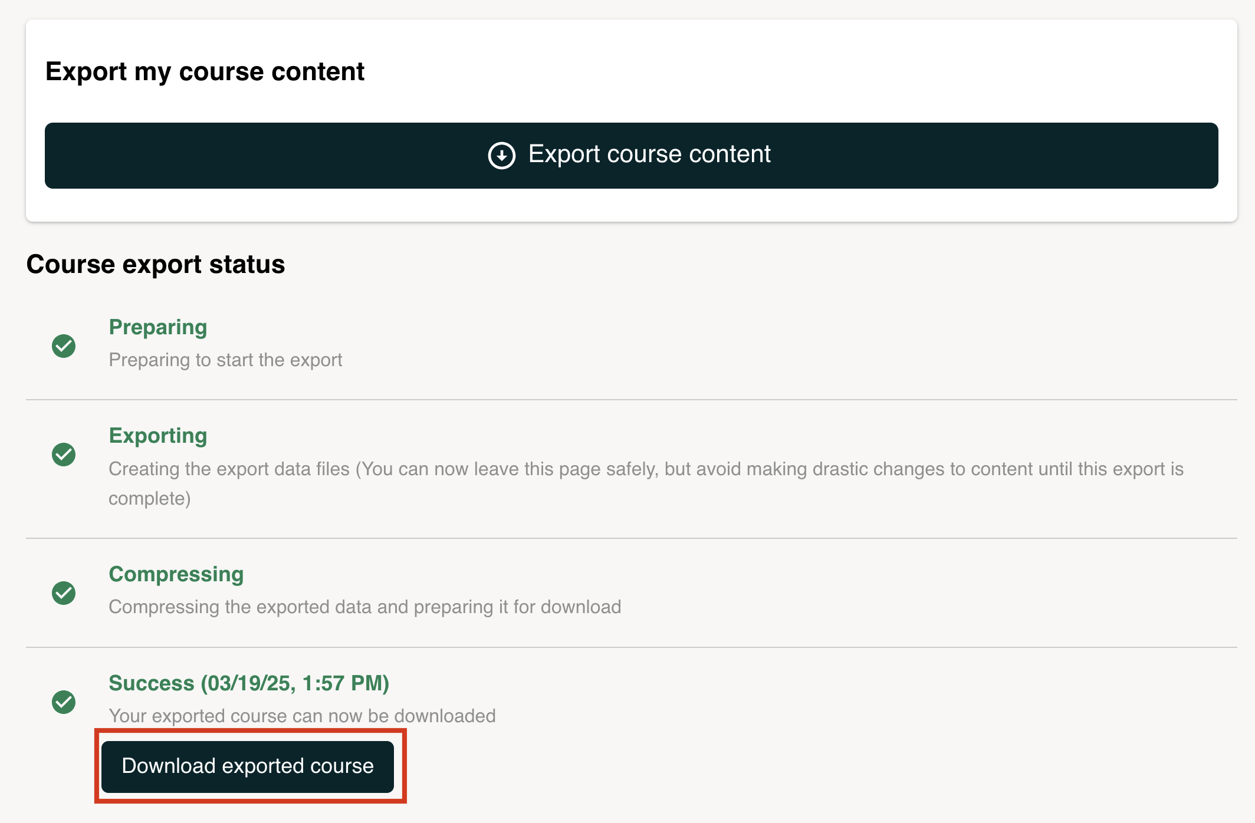
Task: Click the circled download arrow icon
Action: [501, 156]
